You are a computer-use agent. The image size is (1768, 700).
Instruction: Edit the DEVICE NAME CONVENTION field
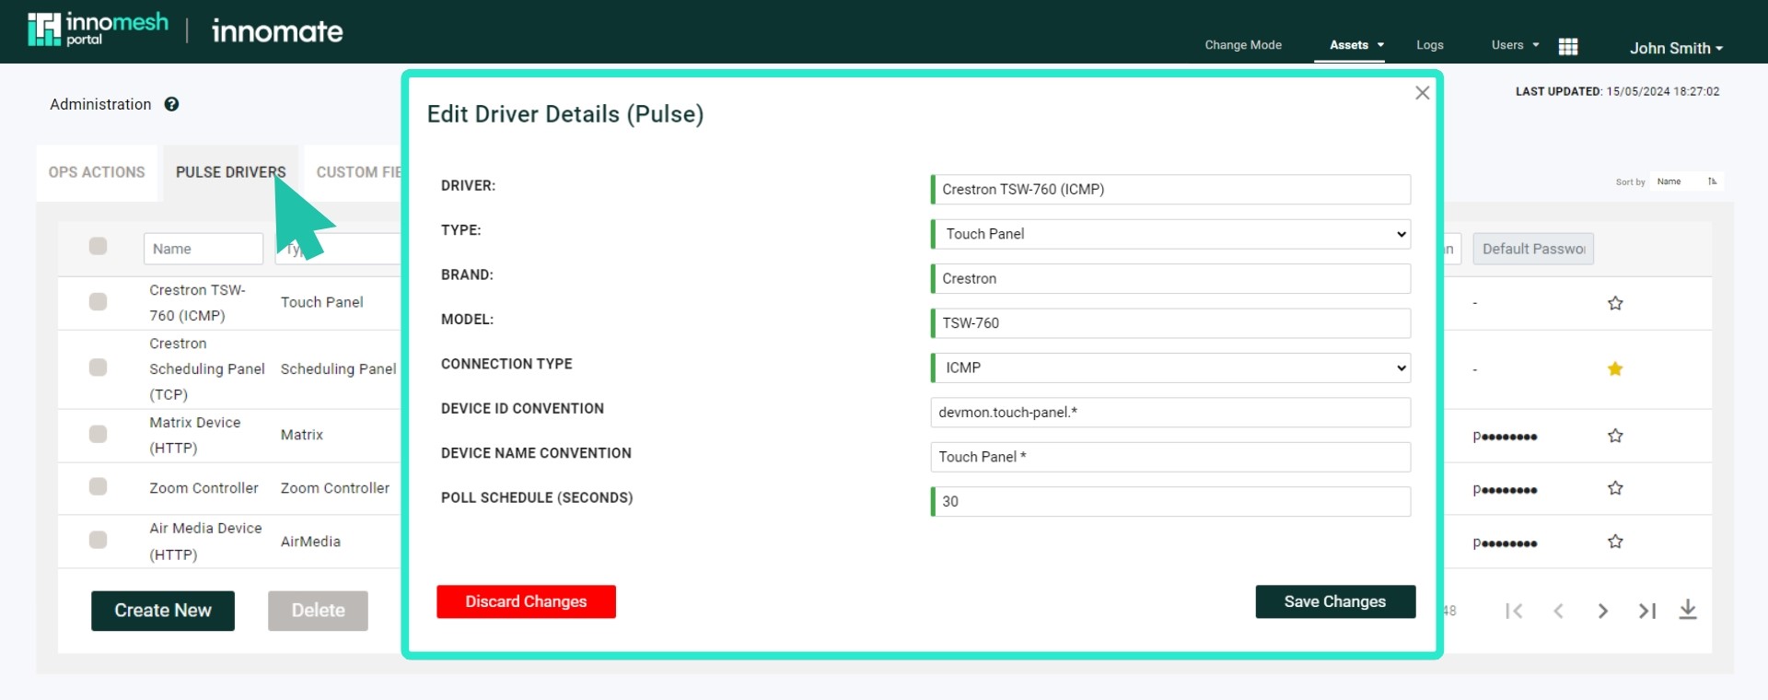click(x=1170, y=457)
